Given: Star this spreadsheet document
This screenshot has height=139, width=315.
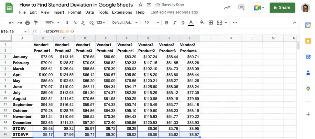Looking at the screenshot, I should [141, 4].
